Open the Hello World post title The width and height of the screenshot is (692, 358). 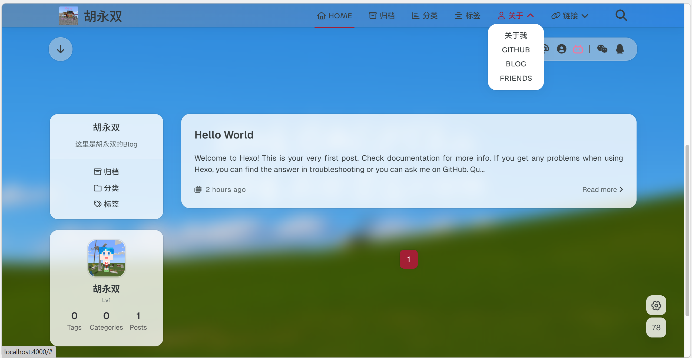pyautogui.click(x=224, y=135)
